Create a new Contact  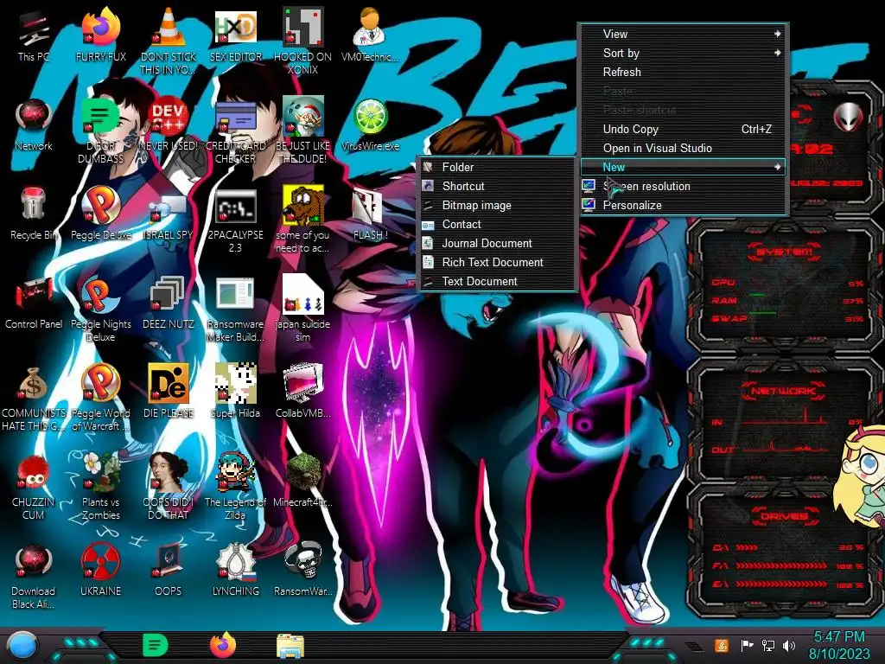(497, 224)
